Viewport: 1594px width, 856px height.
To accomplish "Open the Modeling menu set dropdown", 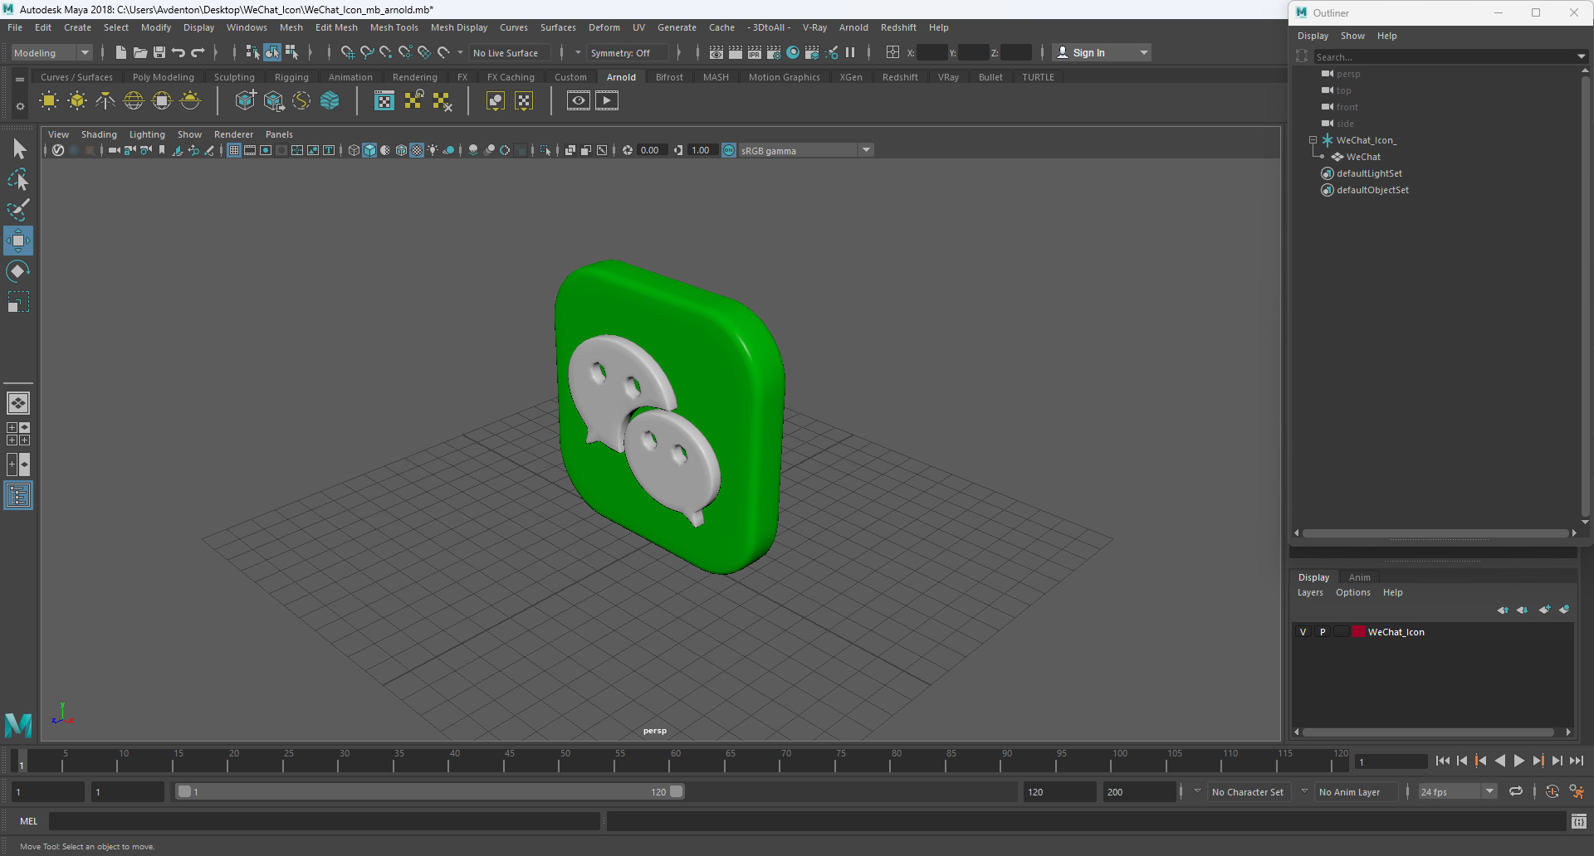I will pos(51,52).
